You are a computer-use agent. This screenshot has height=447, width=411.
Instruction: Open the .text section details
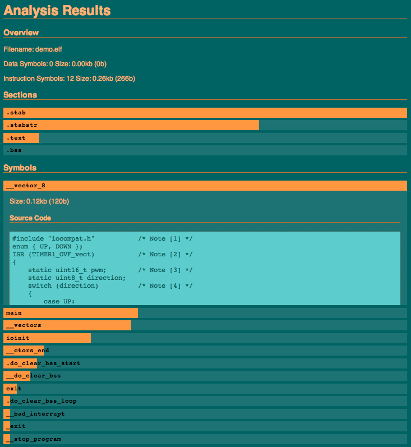(205, 138)
